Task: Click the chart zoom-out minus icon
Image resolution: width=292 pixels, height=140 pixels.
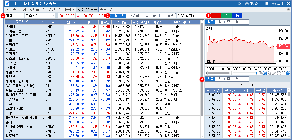Action: [x=279, y=73]
